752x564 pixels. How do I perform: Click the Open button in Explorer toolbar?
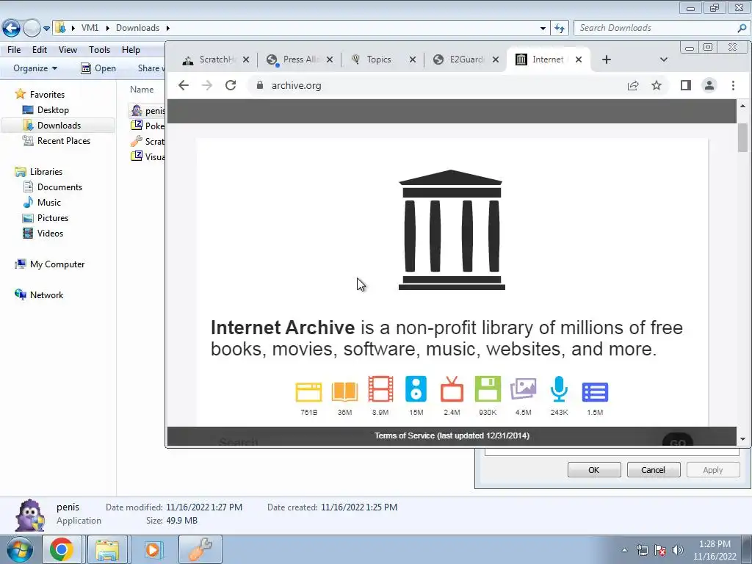(x=98, y=68)
